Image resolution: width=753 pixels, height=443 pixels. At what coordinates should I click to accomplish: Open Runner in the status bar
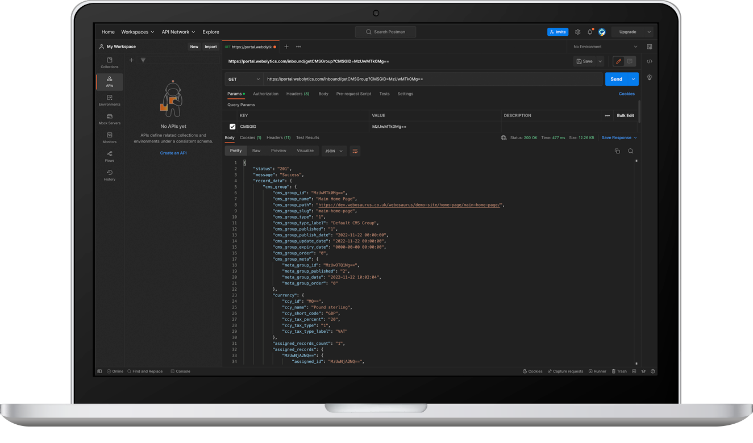598,371
